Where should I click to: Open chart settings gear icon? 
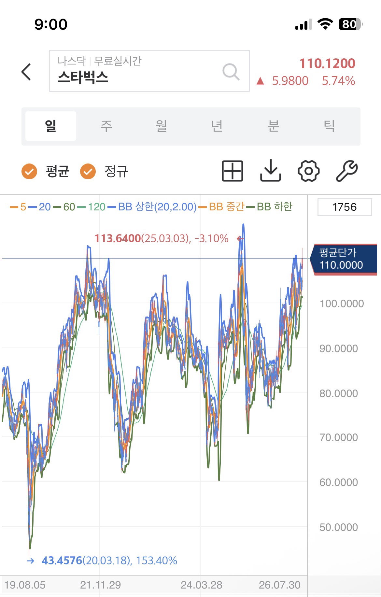[308, 171]
